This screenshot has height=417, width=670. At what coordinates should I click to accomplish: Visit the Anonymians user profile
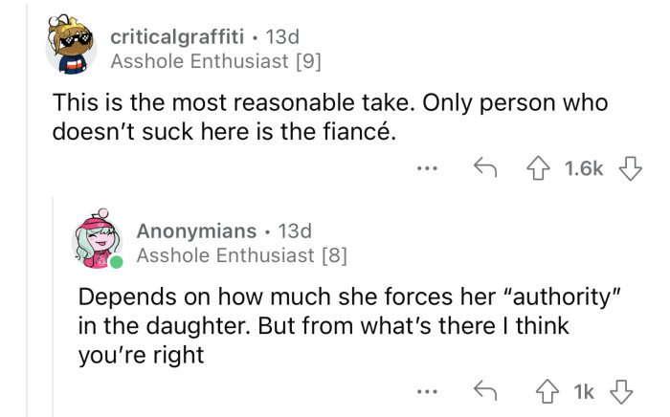(196, 230)
